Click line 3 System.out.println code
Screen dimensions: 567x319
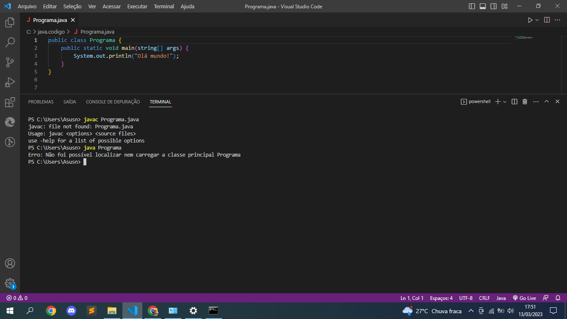[126, 56]
